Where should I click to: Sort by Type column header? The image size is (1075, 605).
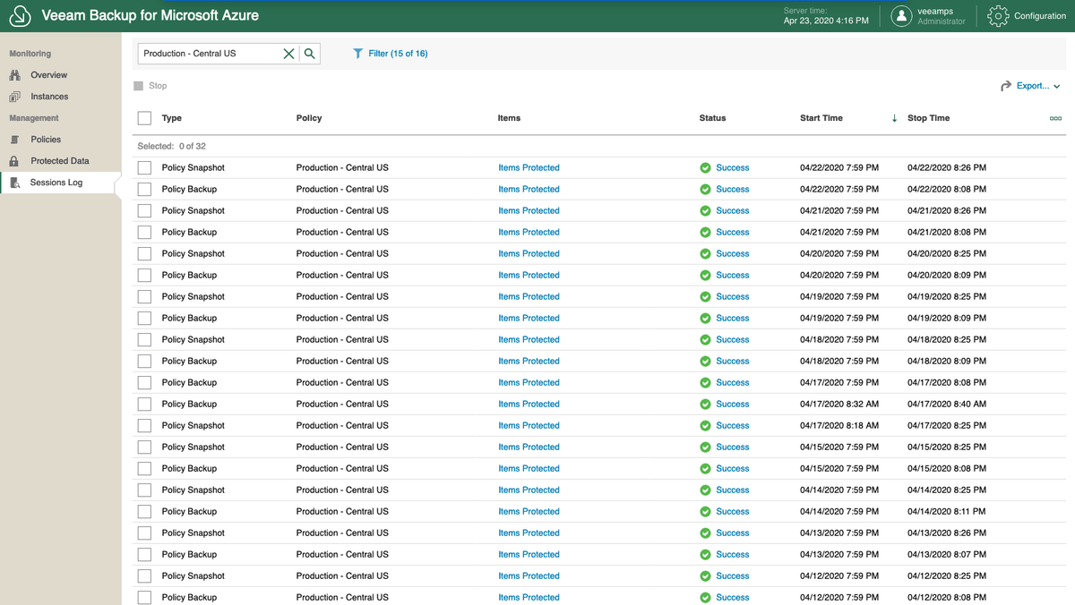172,118
